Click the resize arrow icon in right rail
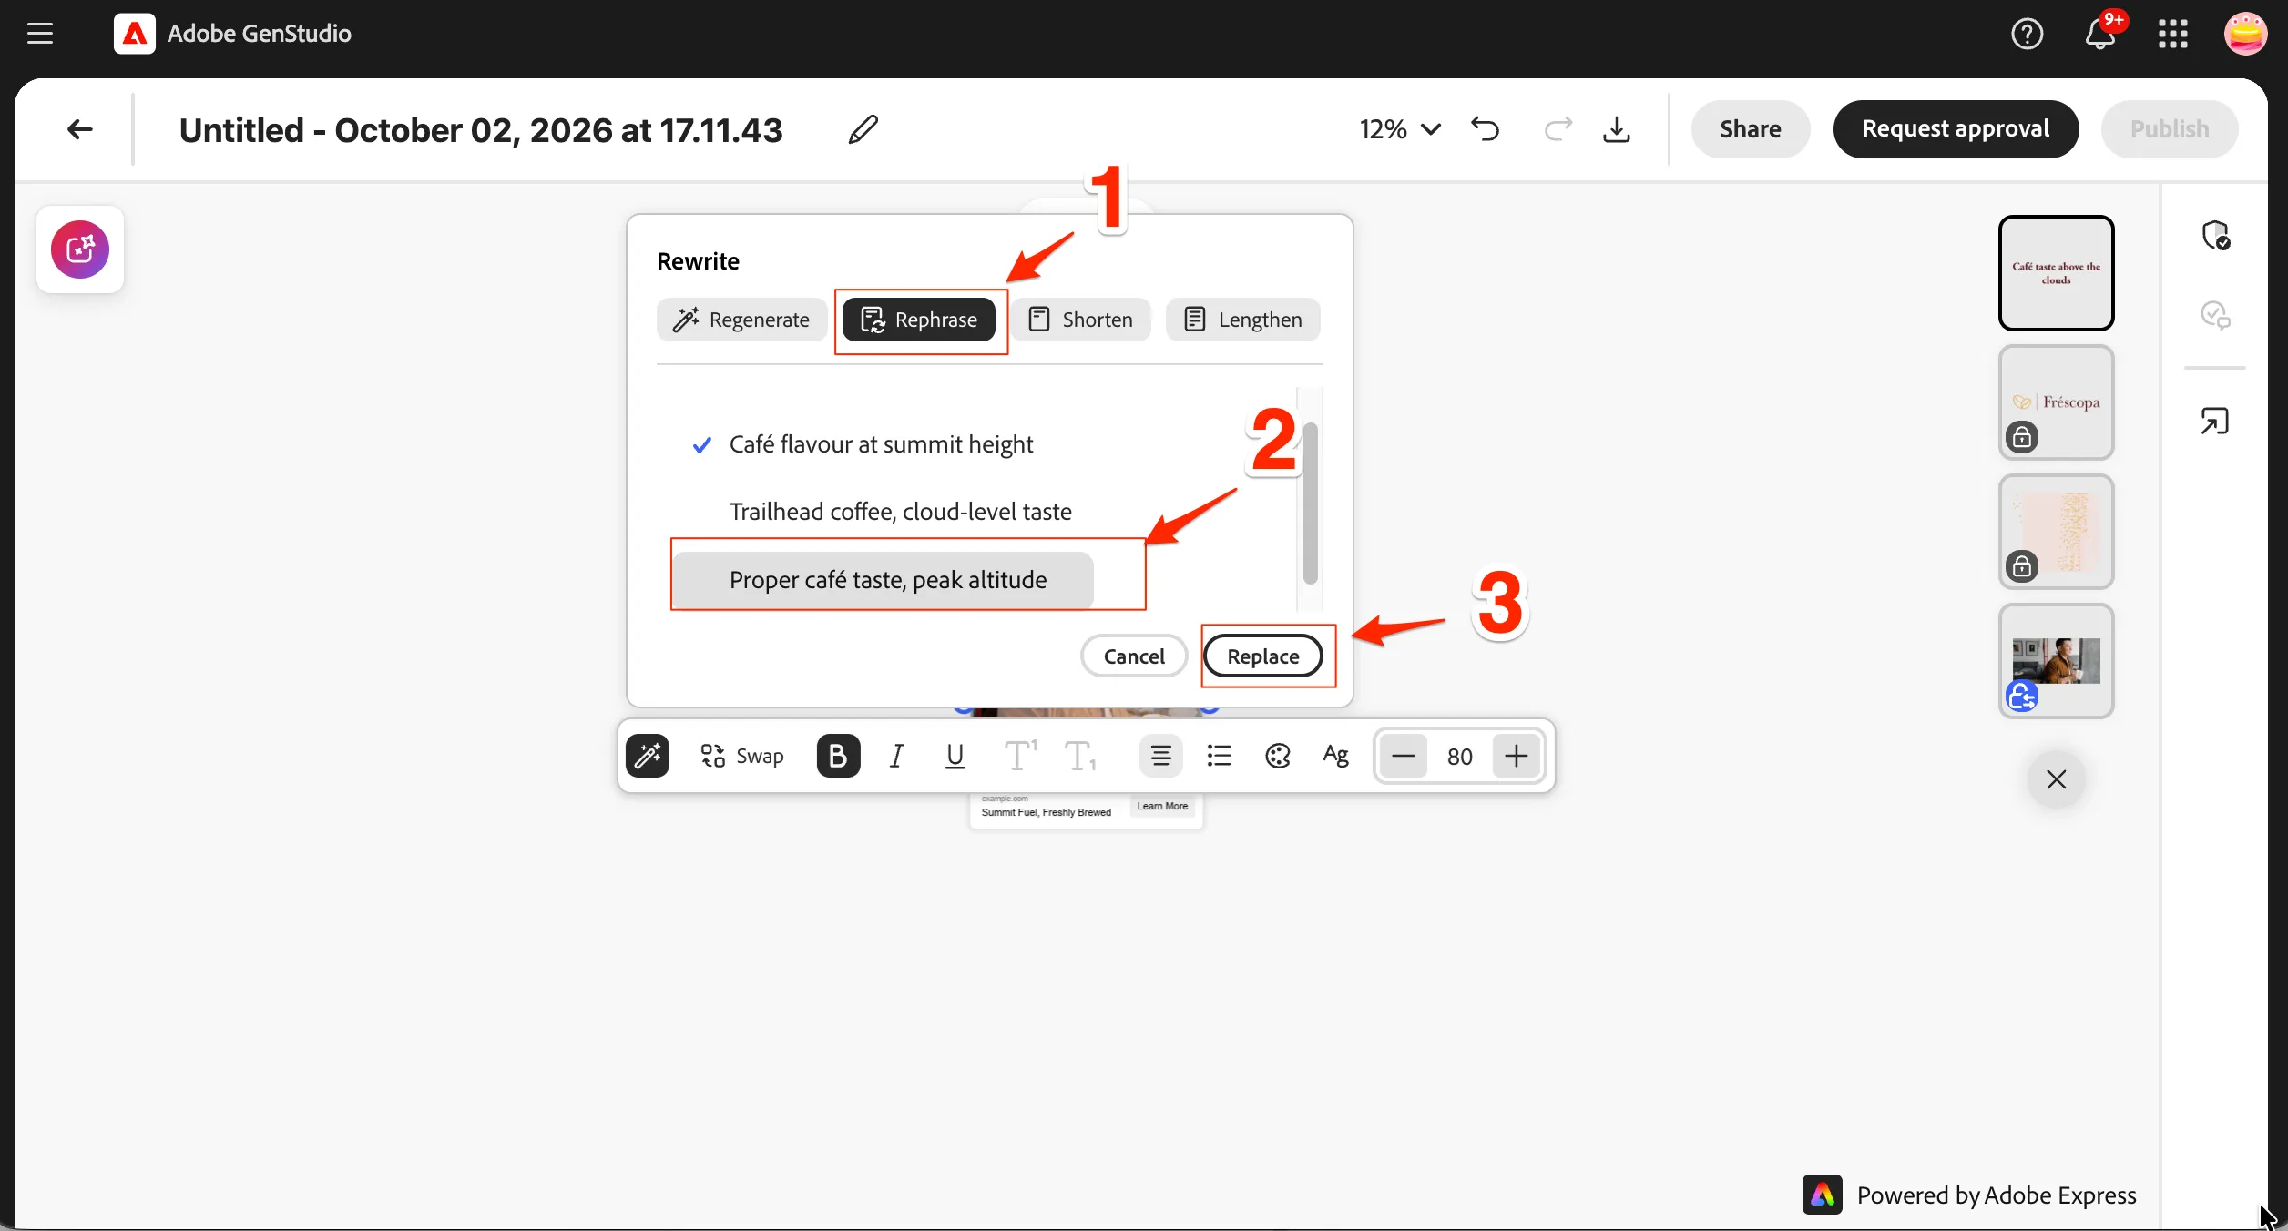 2215,421
